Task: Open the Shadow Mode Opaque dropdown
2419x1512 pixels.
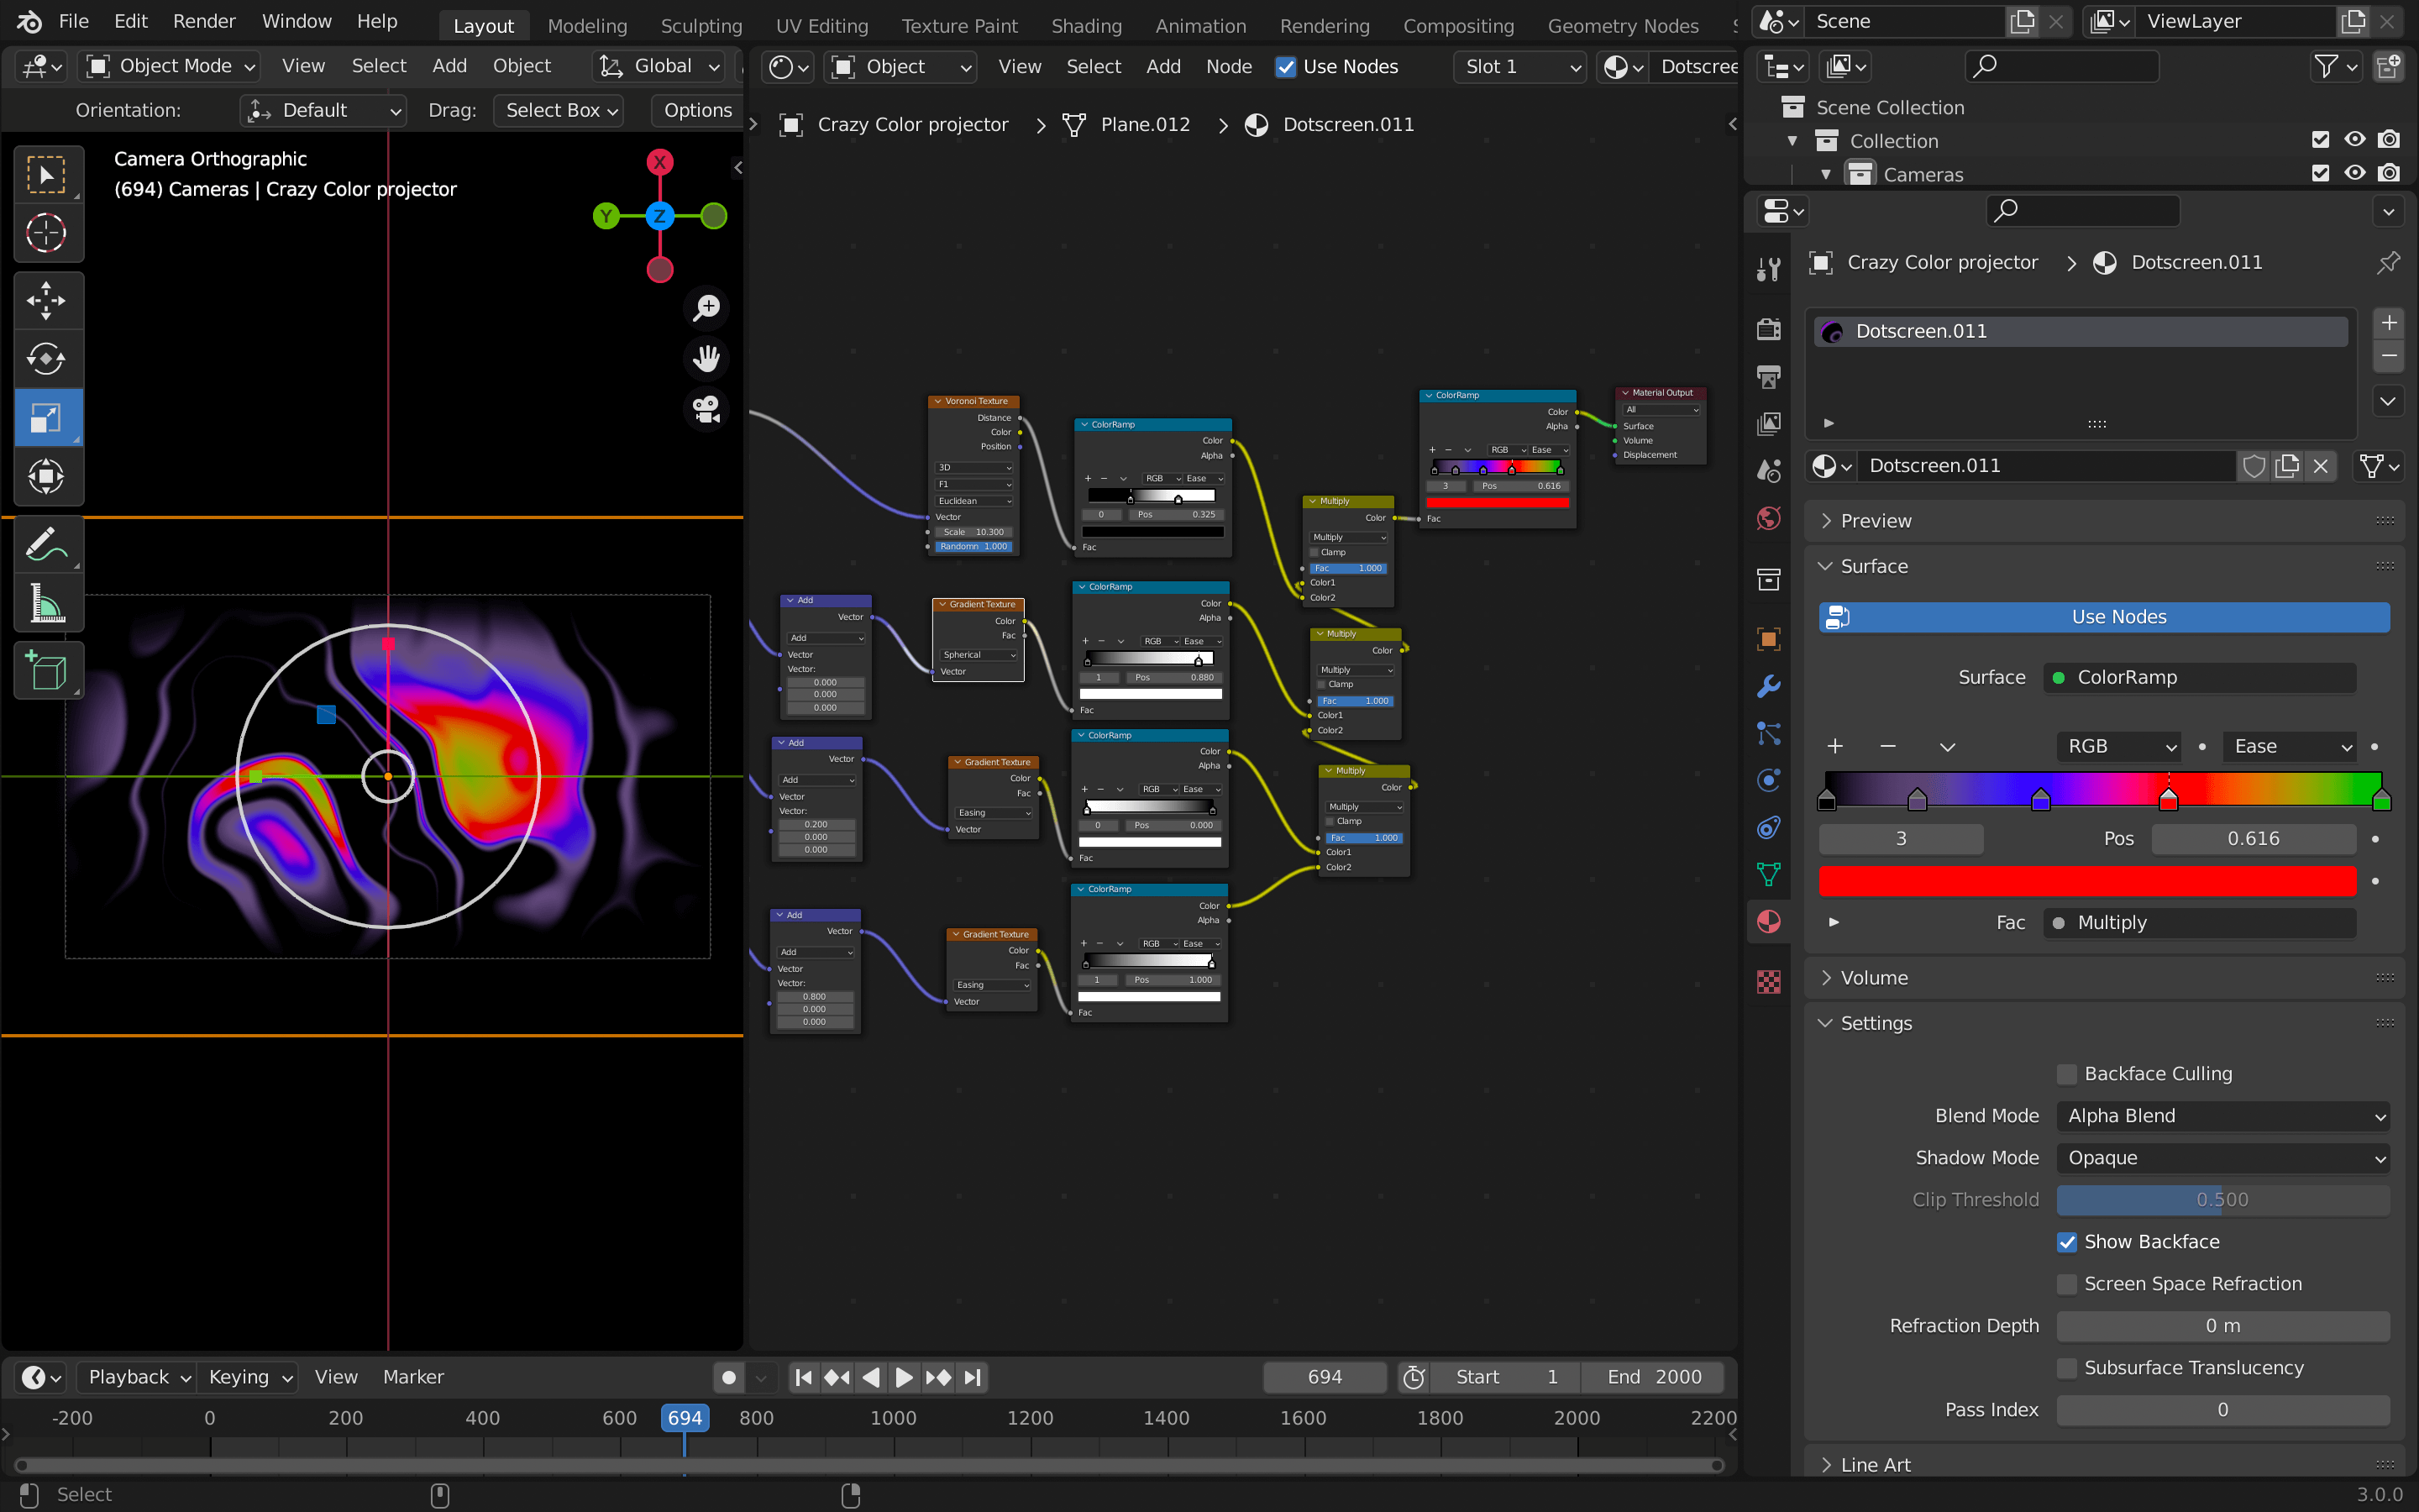Action: [x=2222, y=1158]
